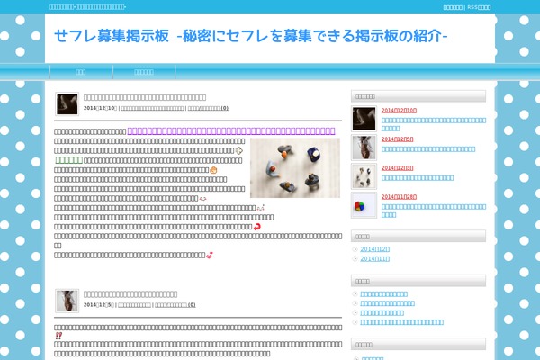This screenshot has height=360, width=540.
Task: Click the red double exclamation emoji in second post
Action: coord(58,336)
